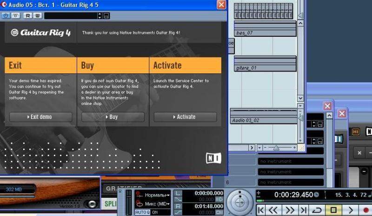
Task: Click the Buy button
Action: (x=113, y=117)
